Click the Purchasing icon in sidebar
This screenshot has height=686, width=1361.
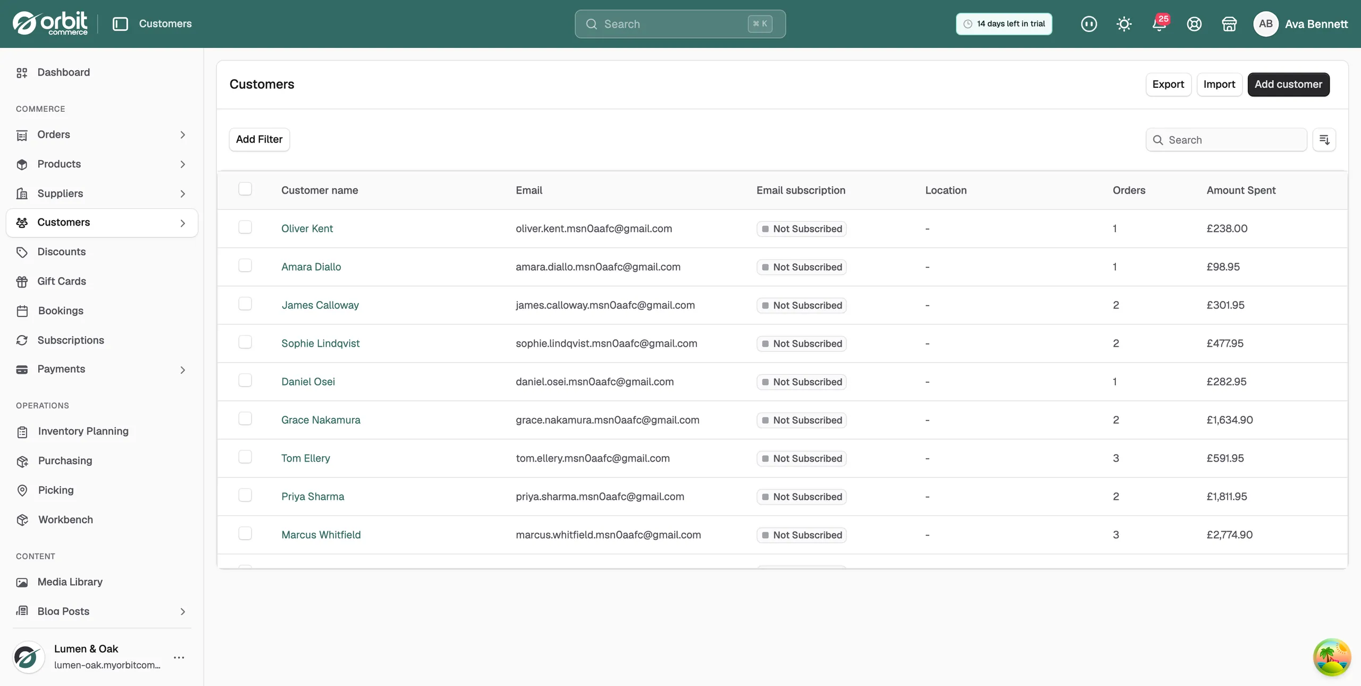[x=22, y=461]
